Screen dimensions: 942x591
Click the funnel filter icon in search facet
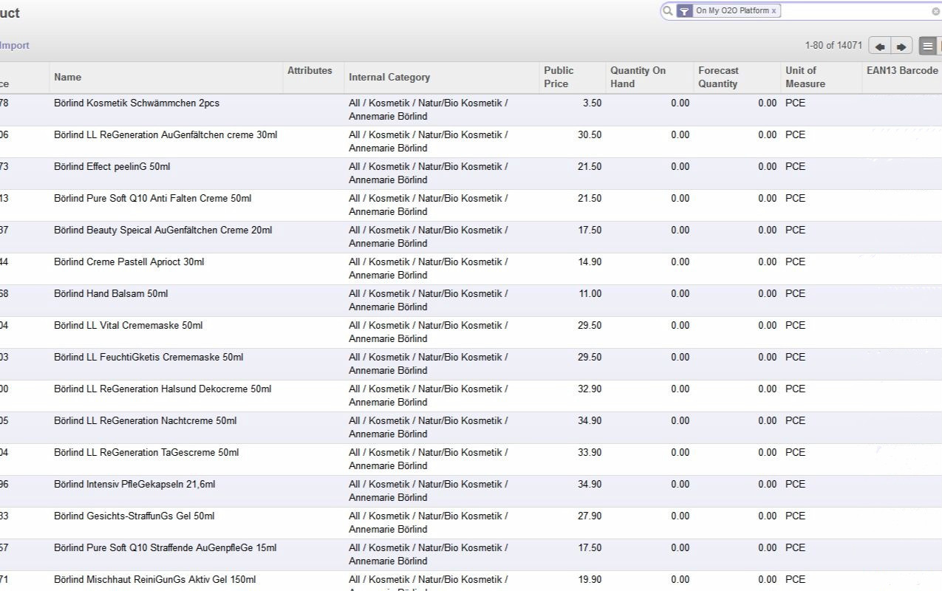tap(685, 11)
